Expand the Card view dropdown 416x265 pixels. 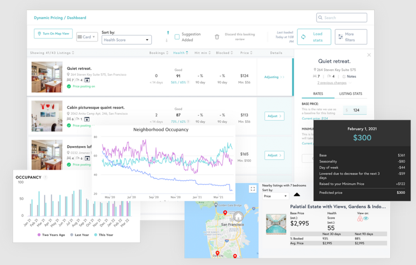point(87,37)
